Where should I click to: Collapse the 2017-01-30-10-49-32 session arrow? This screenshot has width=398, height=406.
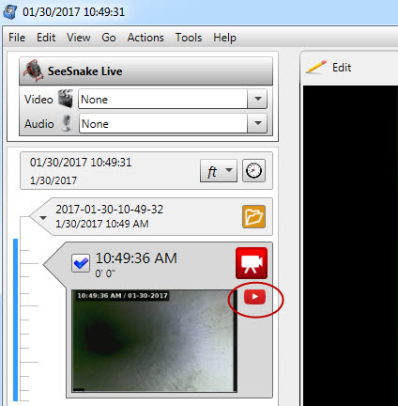tap(43, 217)
